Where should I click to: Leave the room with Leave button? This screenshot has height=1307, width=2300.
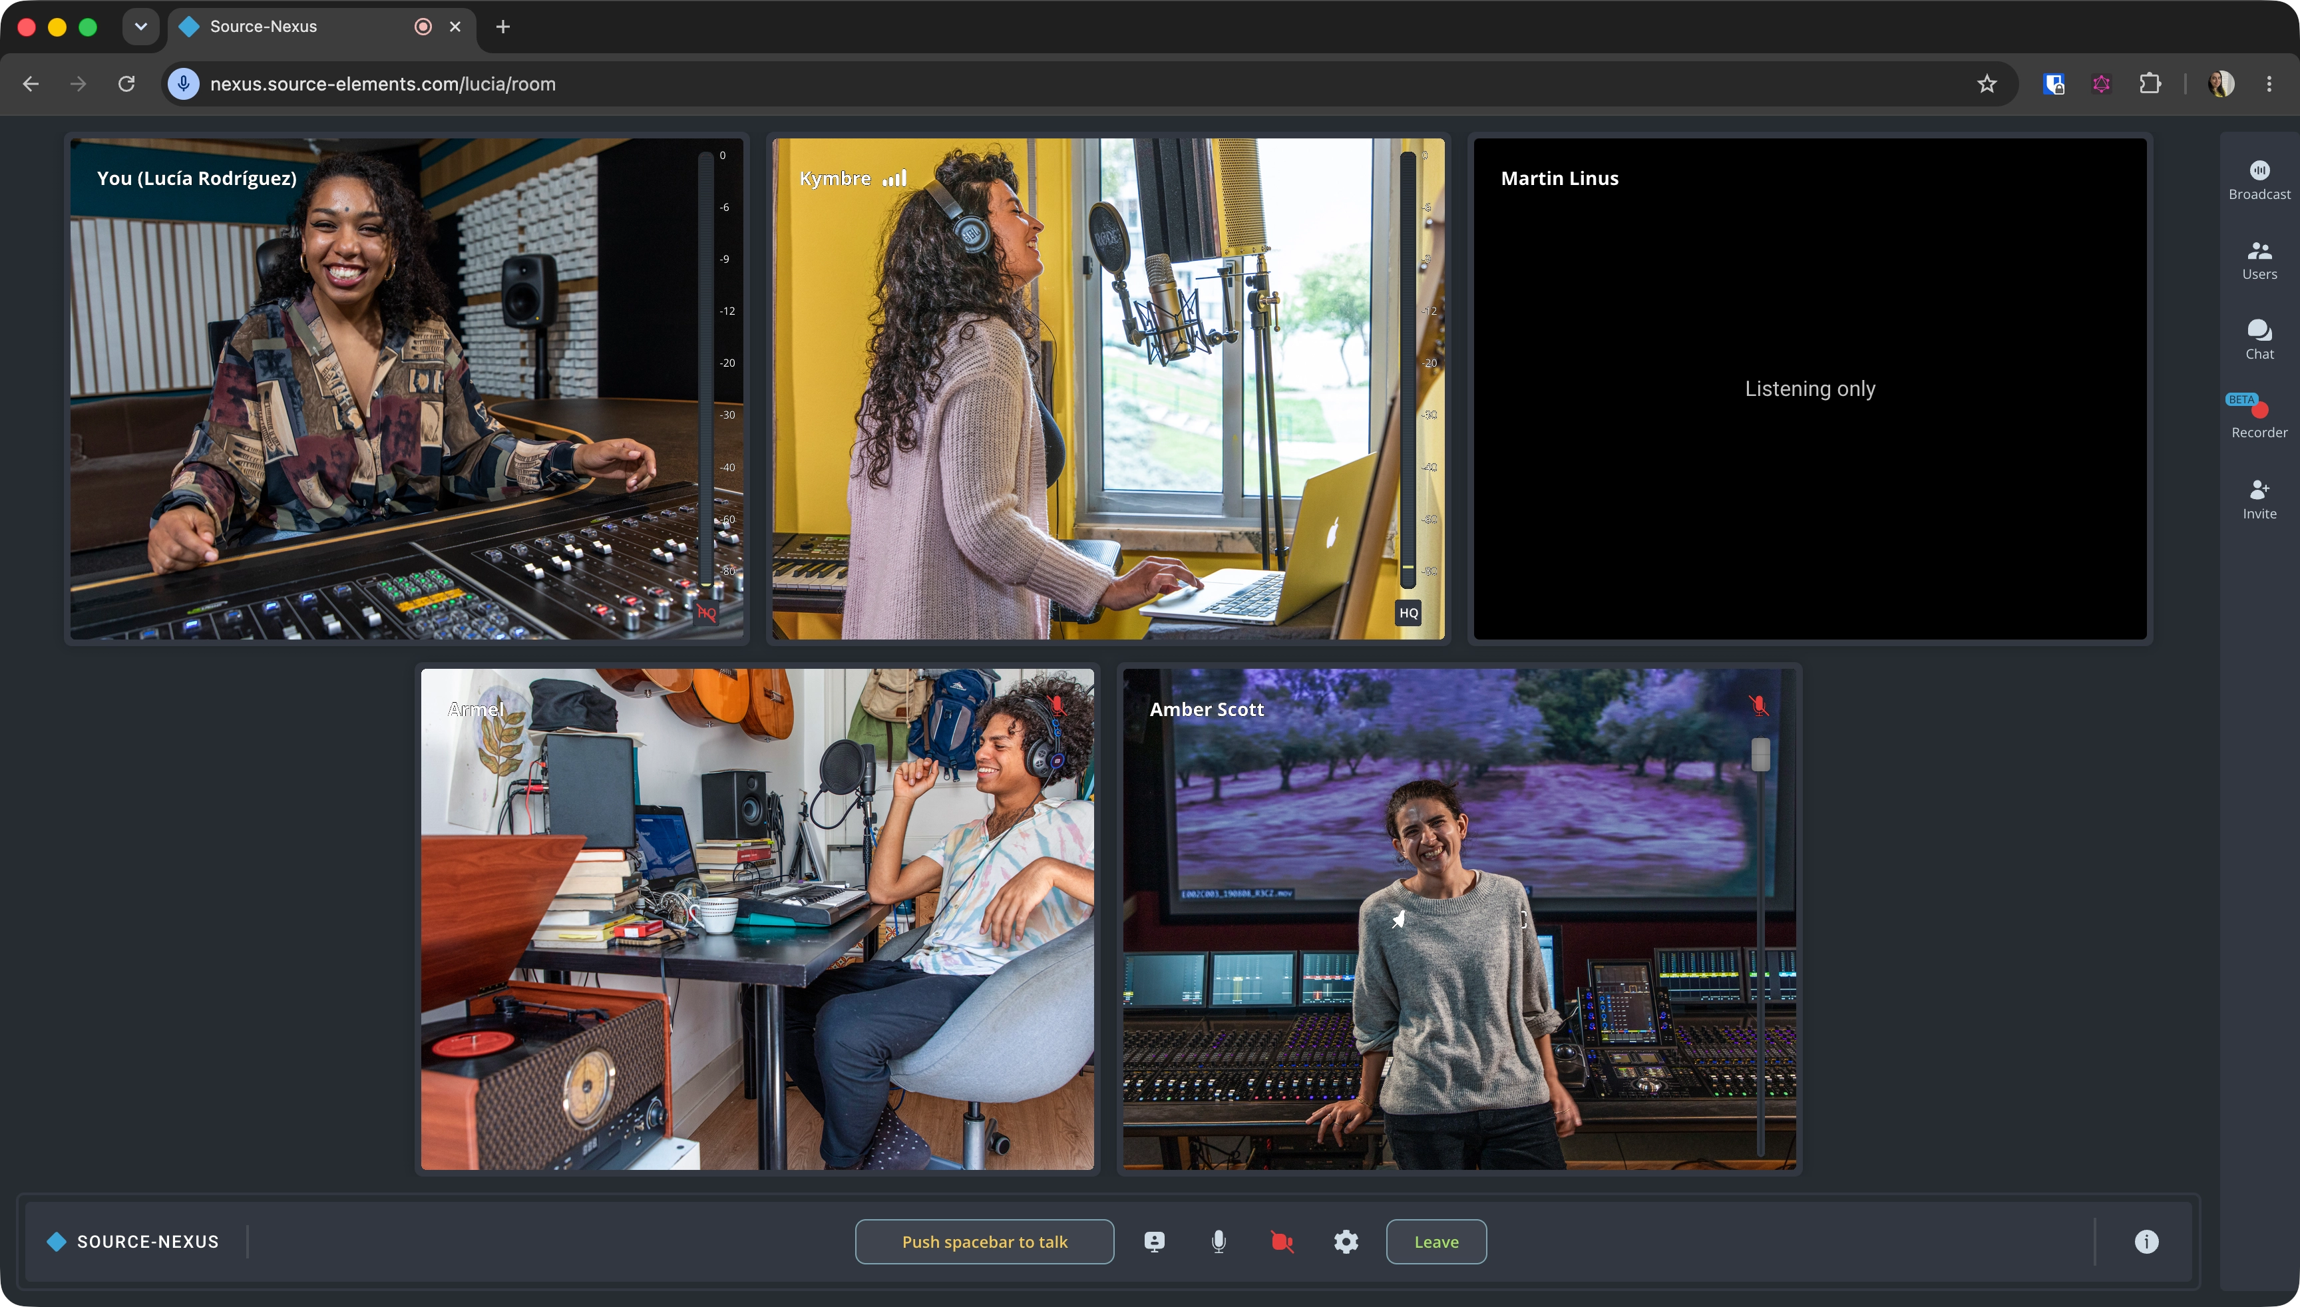point(1436,1242)
